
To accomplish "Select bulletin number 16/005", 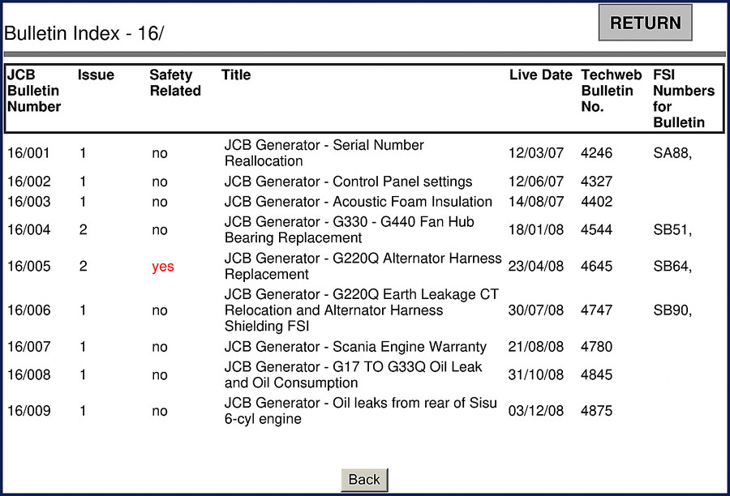I will (x=29, y=266).
